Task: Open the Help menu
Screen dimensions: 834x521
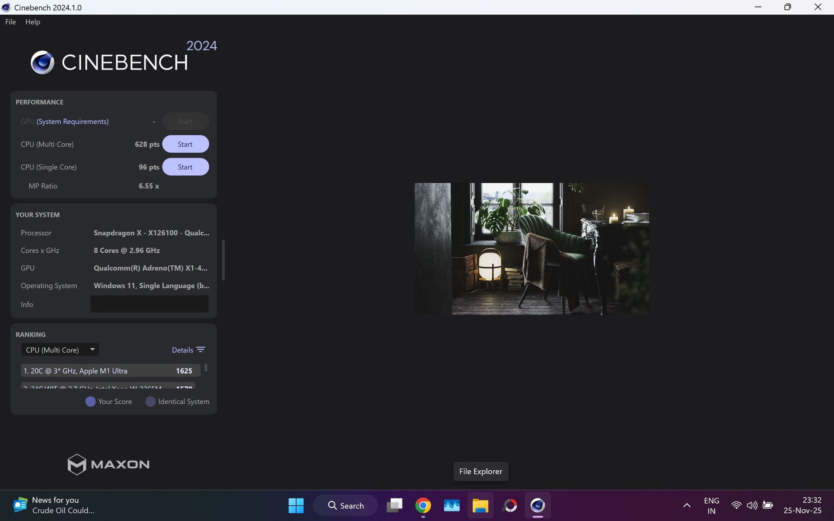Action: (x=33, y=22)
